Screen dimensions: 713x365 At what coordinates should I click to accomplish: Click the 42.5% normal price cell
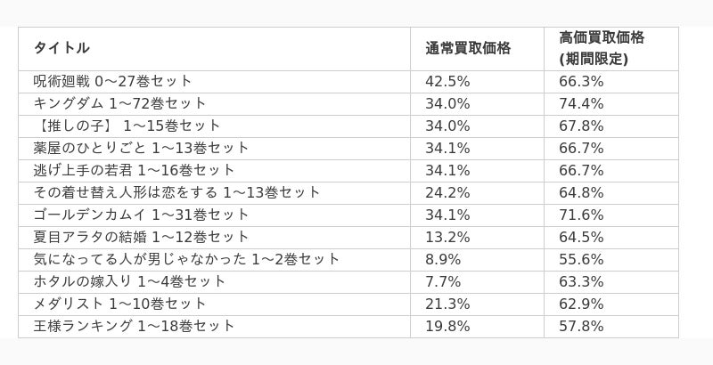coord(447,82)
